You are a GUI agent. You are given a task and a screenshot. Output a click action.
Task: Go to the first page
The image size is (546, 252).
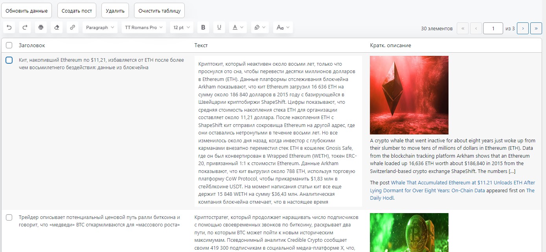click(x=463, y=28)
